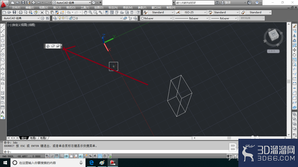
Task: Click the Help question mark toolbar icon
Action: 138,12
